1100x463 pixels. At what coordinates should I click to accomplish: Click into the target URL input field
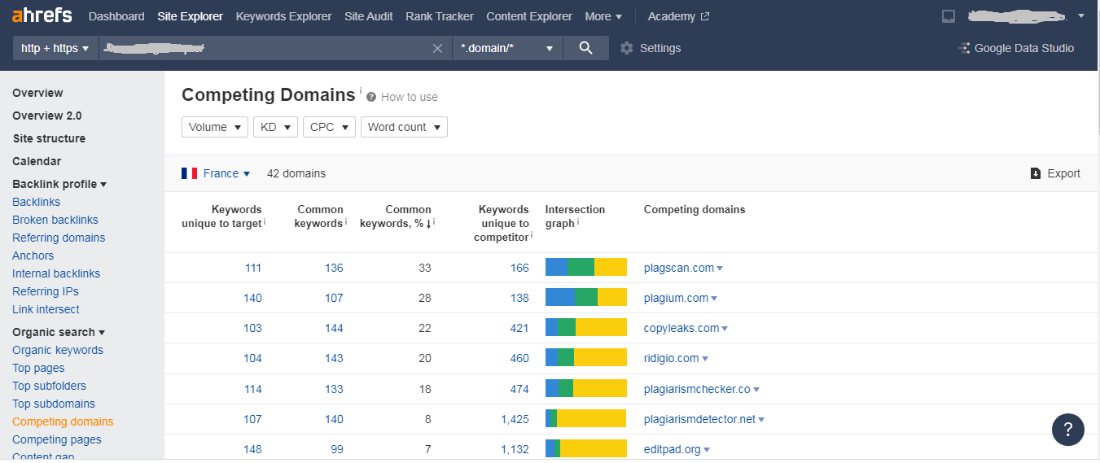pyautogui.click(x=265, y=48)
